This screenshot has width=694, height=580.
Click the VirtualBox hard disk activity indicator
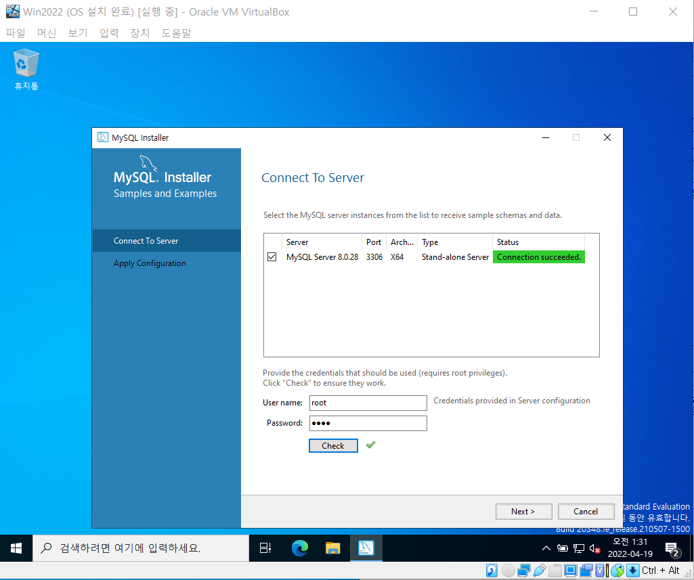click(x=492, y=571)
